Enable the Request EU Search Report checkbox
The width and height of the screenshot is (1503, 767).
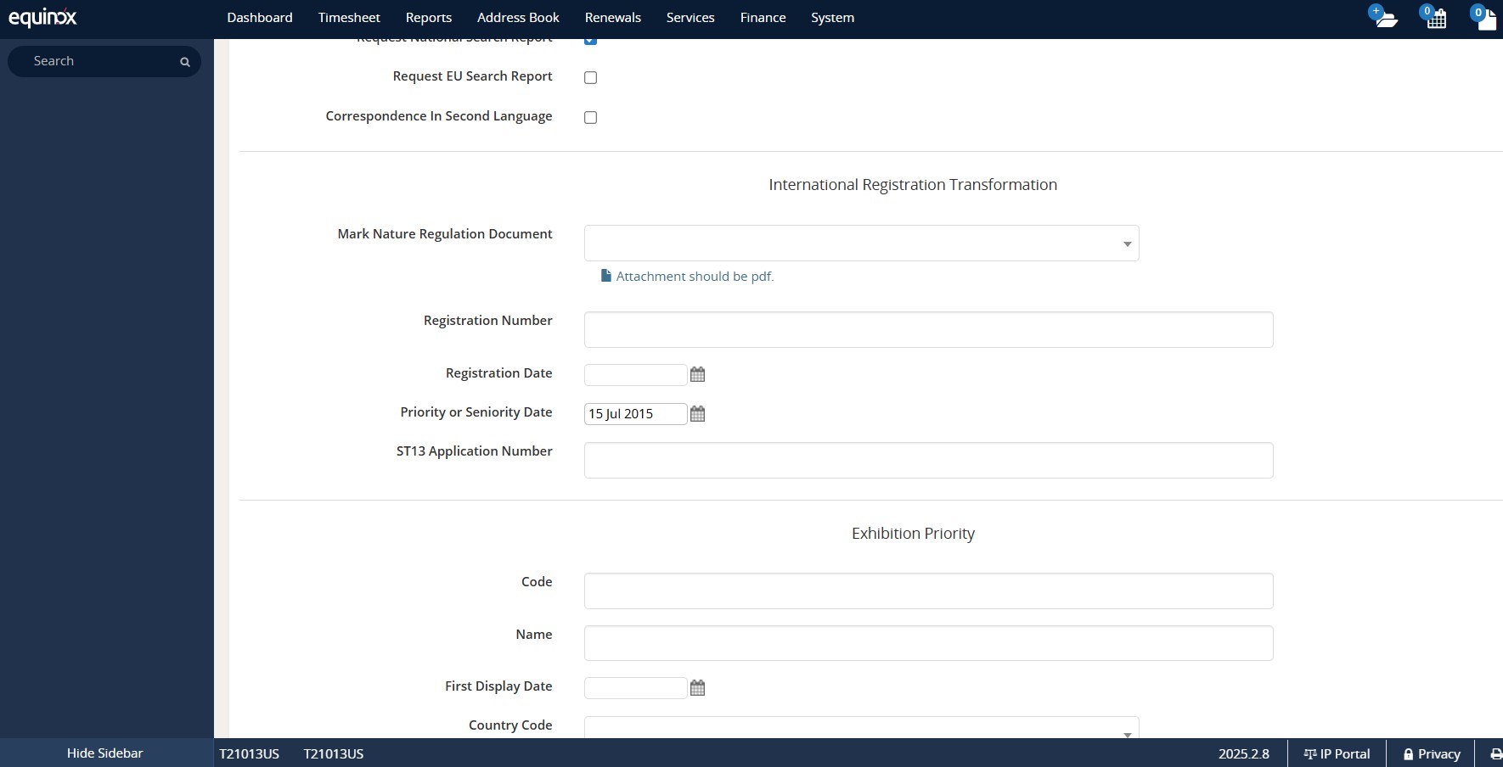click(x=590, y=78)
